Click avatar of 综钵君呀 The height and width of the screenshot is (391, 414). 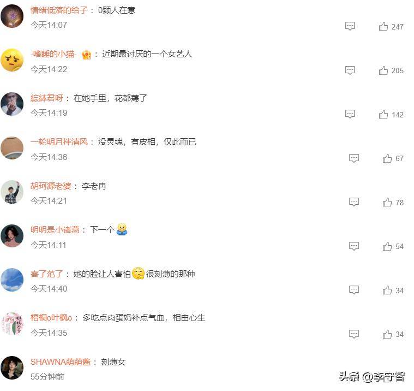12,104
